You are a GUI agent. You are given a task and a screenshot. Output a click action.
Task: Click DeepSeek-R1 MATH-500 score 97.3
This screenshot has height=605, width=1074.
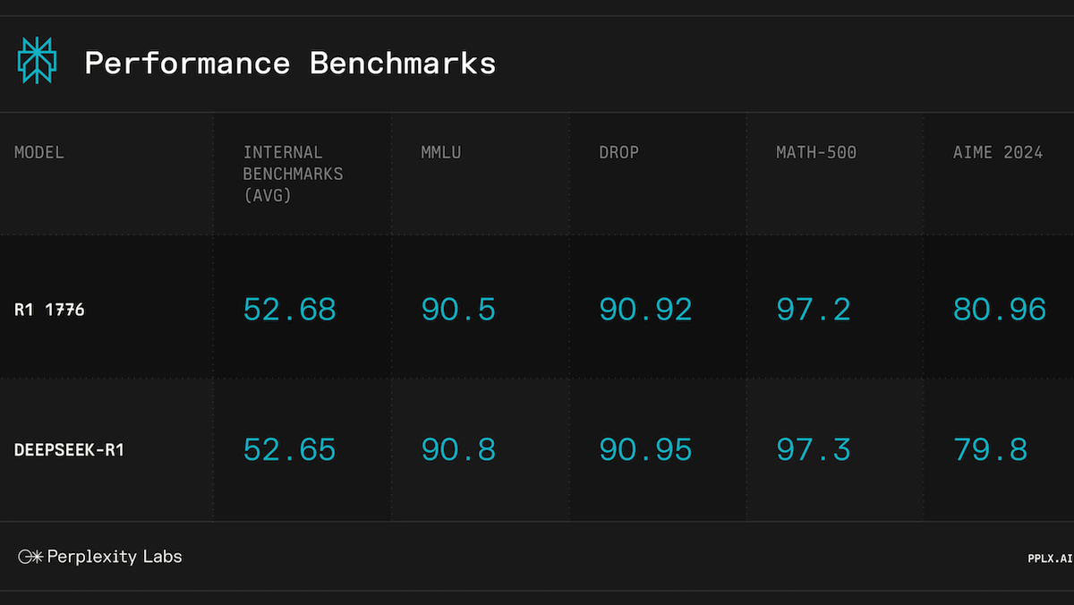click(814, 449)
